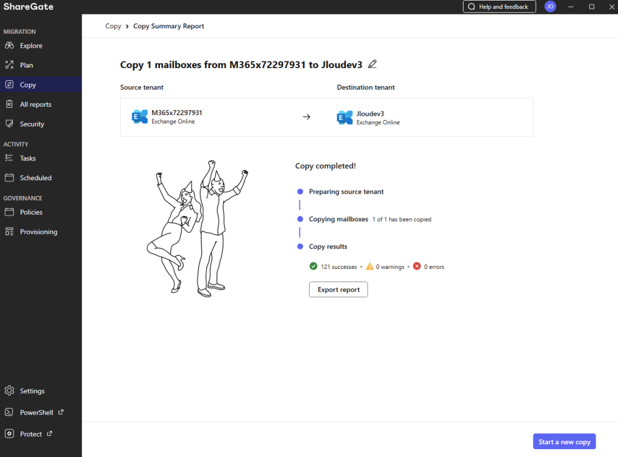Click the red errors icon
This screenshot has width=618, height=457.
tap(417, 266)
